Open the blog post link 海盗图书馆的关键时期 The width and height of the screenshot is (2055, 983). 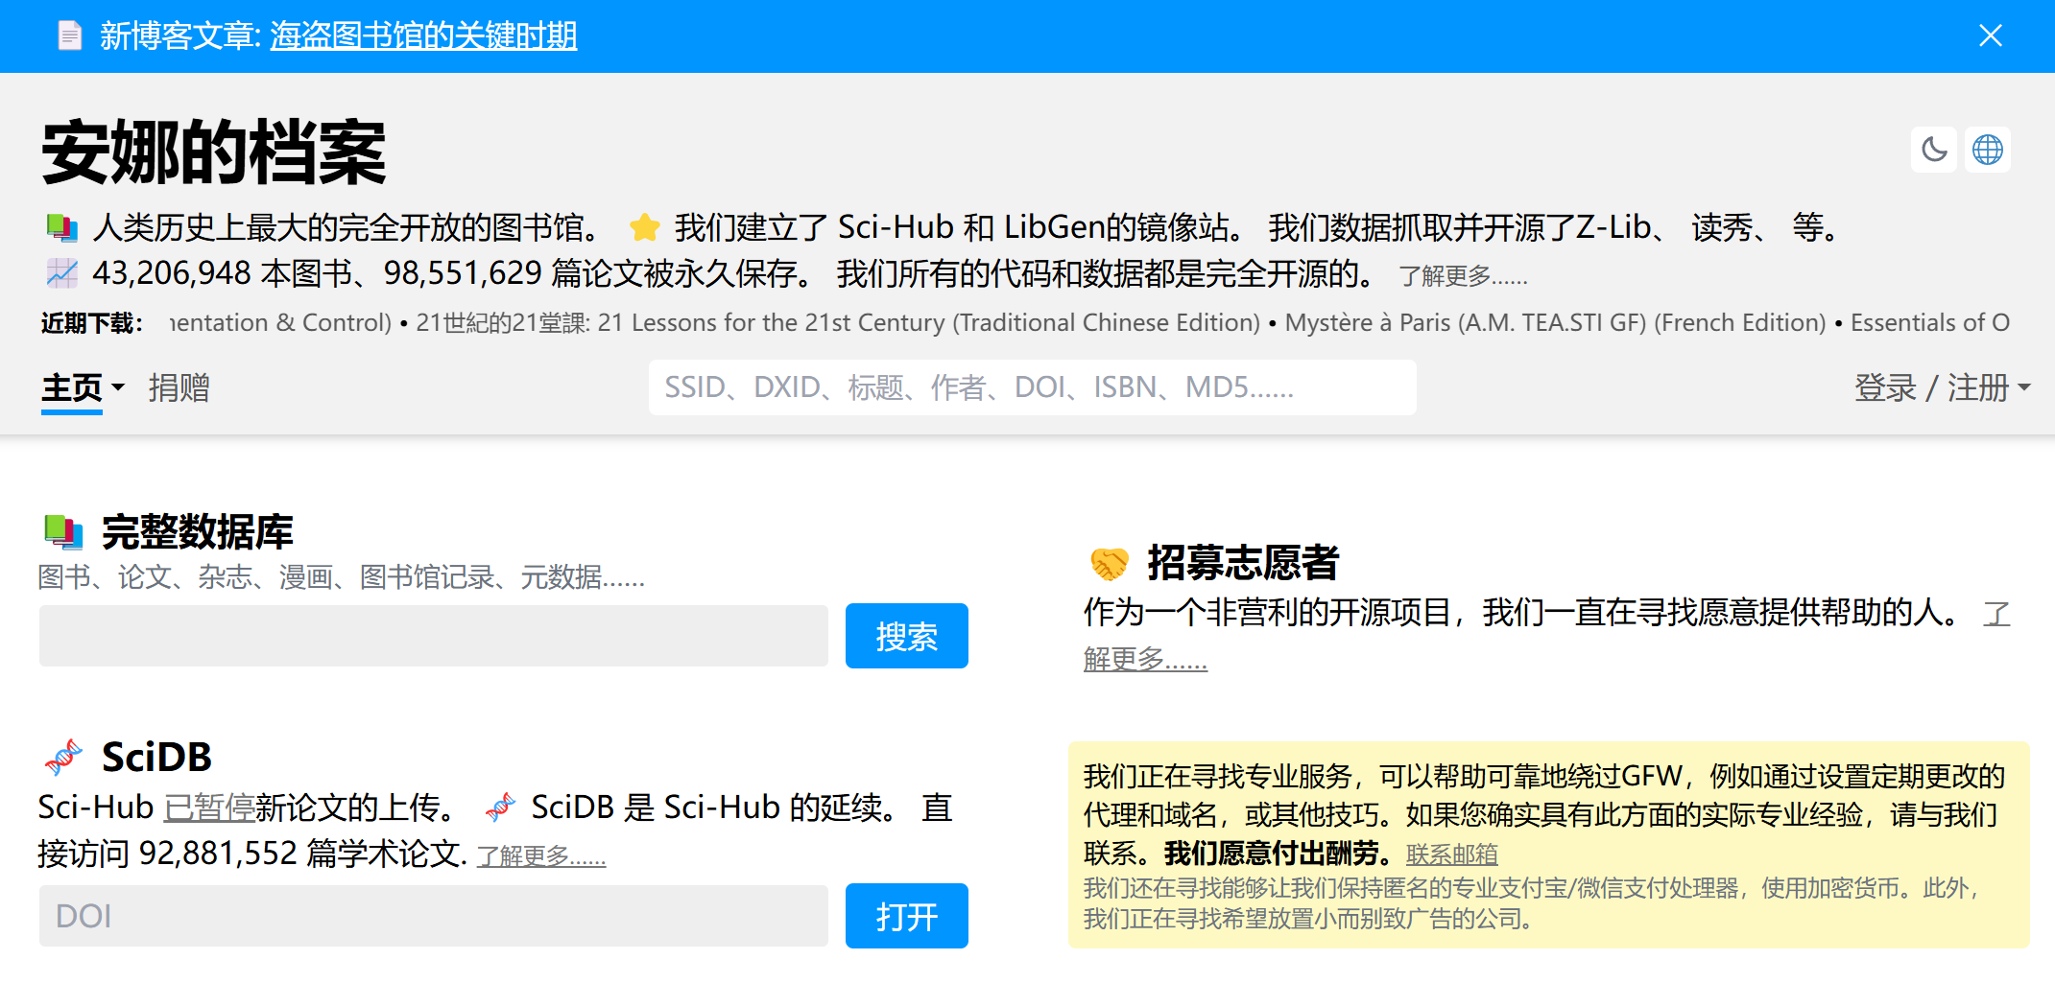(x=423, y=35)
